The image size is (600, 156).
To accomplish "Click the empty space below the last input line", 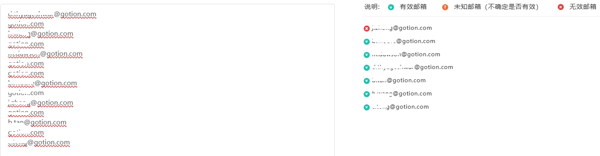I will coord(167,151).
